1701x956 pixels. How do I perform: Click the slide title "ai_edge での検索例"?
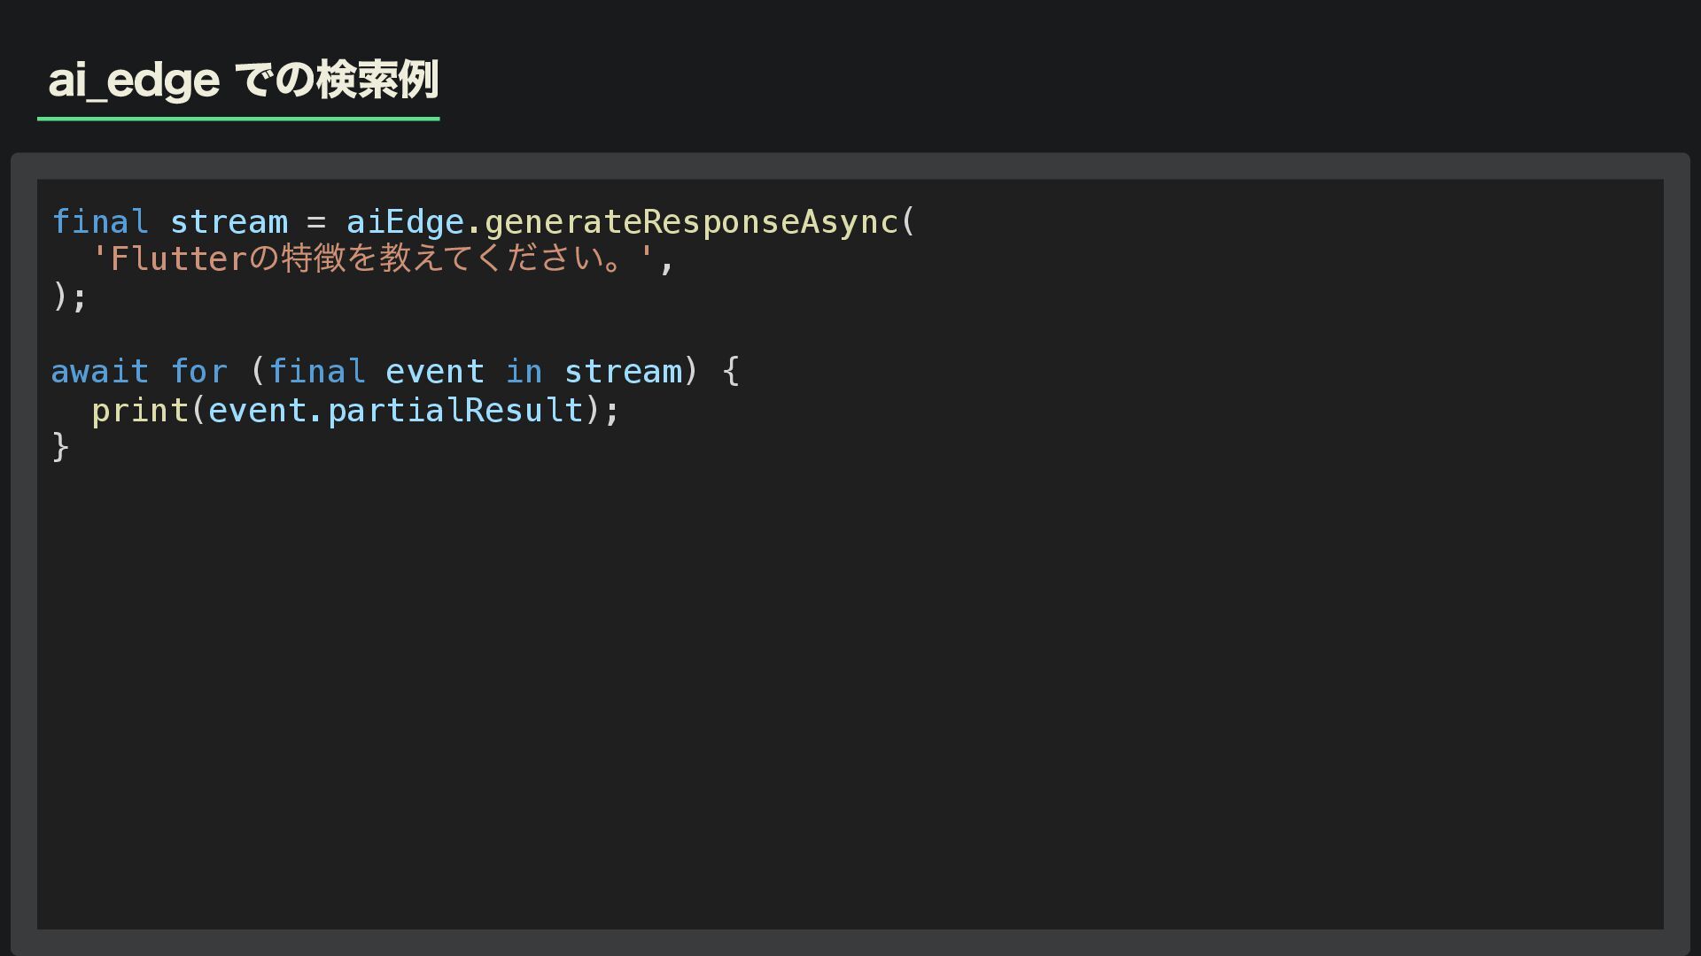pyautogui.click(x=243, y=81)
